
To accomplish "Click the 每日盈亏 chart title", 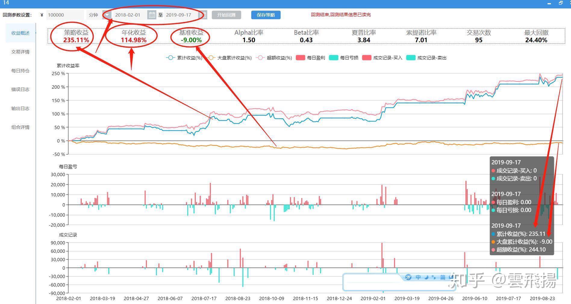I will [68, 166].
